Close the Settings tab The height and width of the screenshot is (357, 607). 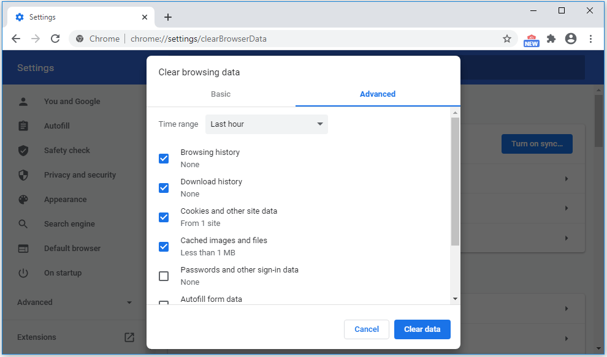coord(145,17)
